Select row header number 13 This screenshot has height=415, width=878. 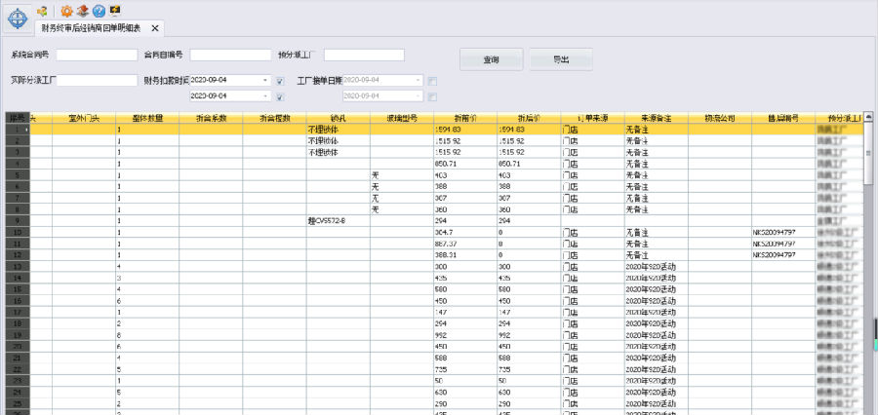tap(17, 266)
